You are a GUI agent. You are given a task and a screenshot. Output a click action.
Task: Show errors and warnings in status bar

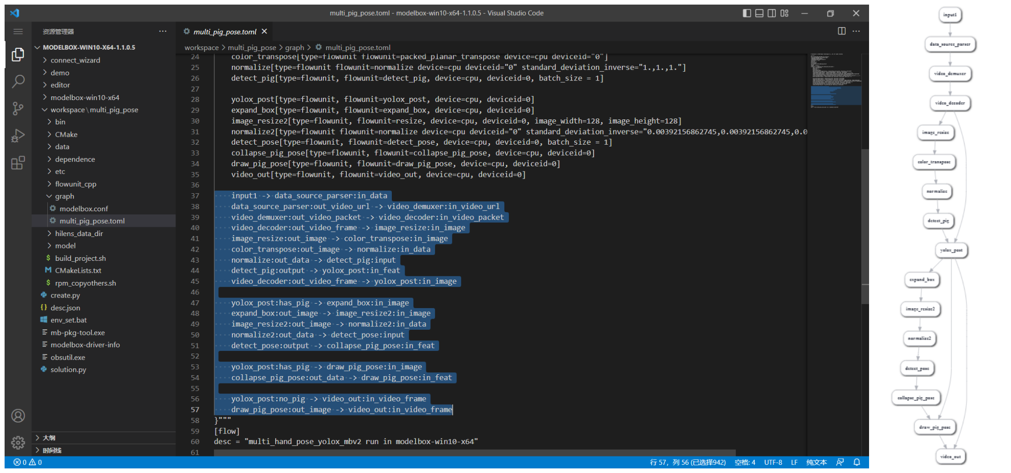[28, 462]
